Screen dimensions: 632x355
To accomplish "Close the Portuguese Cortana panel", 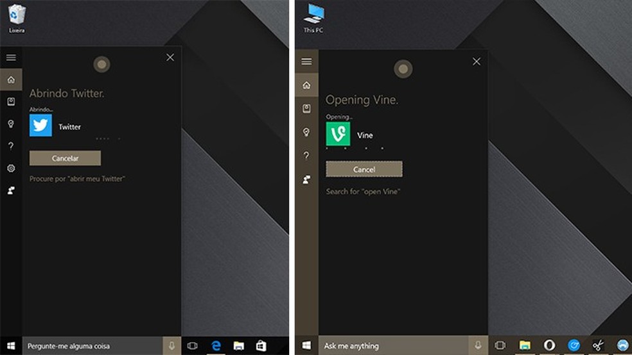I will point(170,58).
